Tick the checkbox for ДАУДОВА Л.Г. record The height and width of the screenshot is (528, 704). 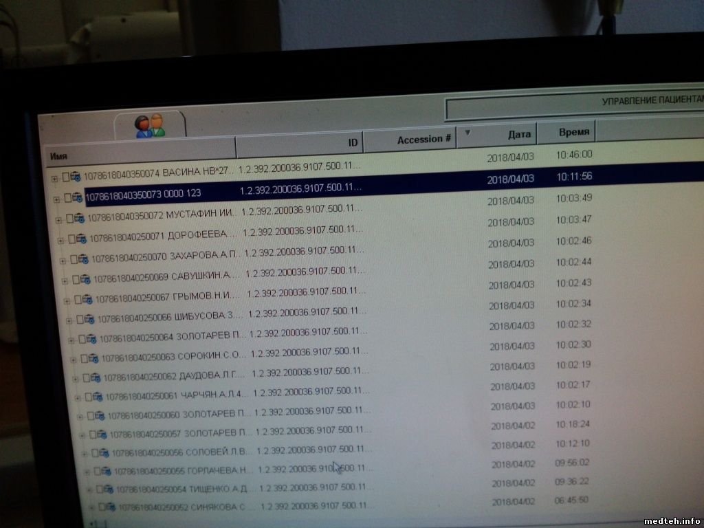point(86,377)
